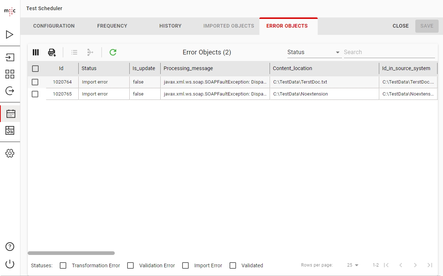This screenshot has height=276, width=443.
Task: Enable the Transformation Error status filter
Action: (x=63, y=265)
